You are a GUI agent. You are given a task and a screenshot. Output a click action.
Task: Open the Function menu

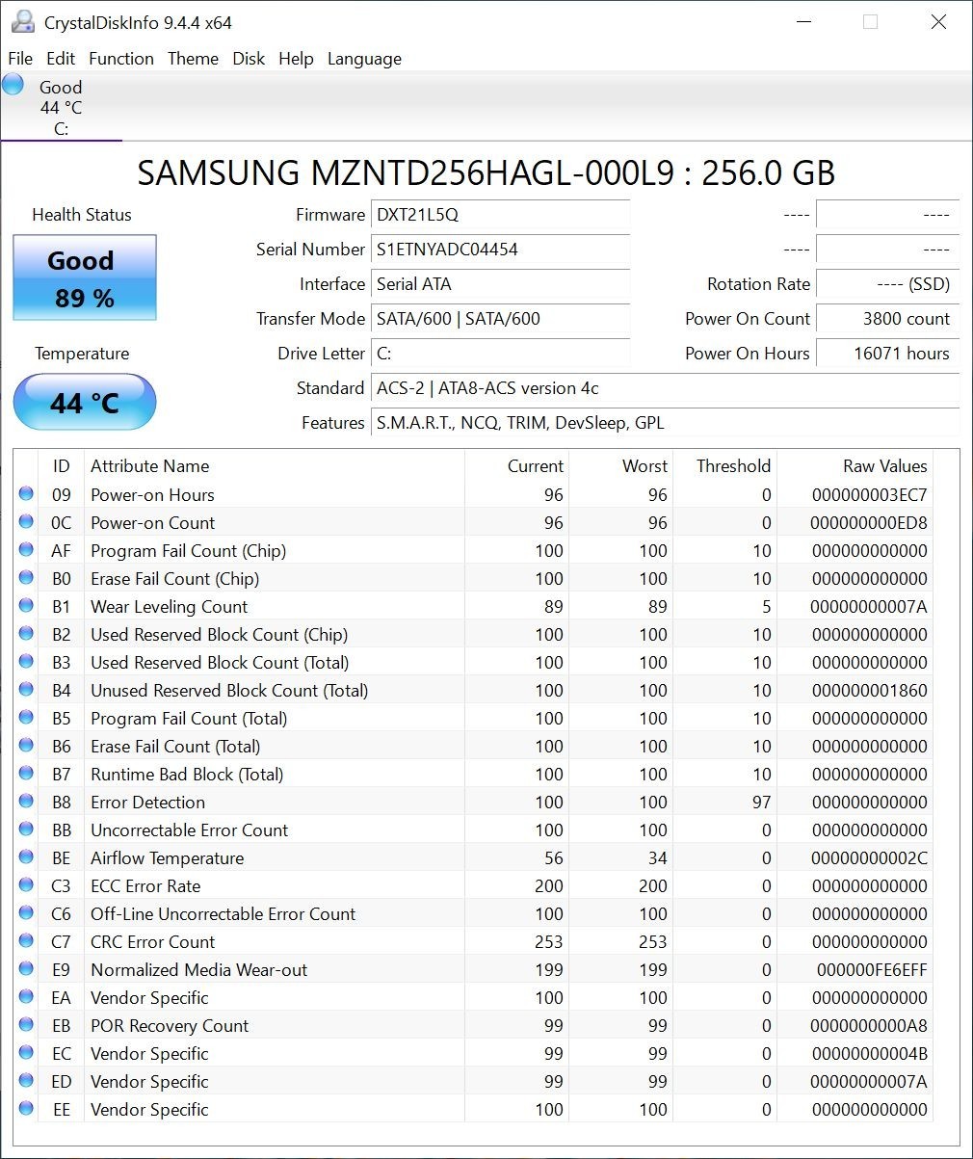[121, 59]
